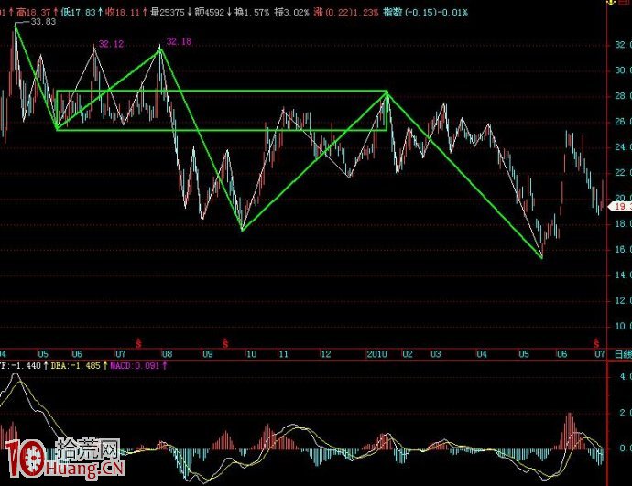The image size is (632, 486).
Task: Click the 30.0 price axis label
Action: click(623, 70)
